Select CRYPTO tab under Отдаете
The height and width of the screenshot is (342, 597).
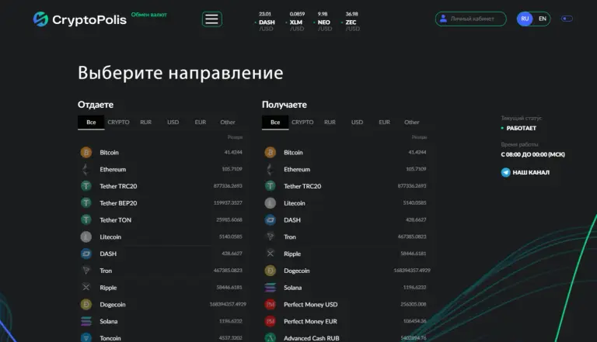(118, 123)
